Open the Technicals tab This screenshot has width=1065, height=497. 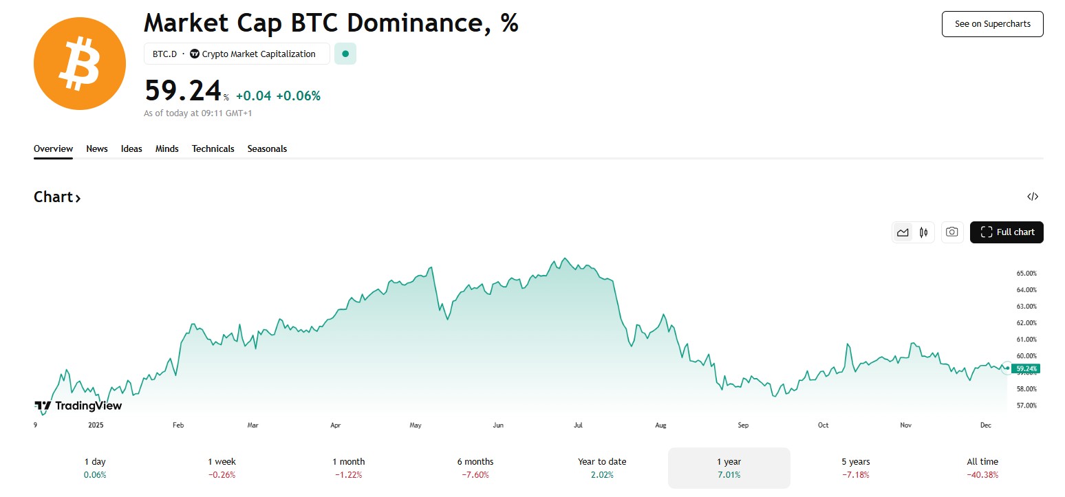(213, 148)
